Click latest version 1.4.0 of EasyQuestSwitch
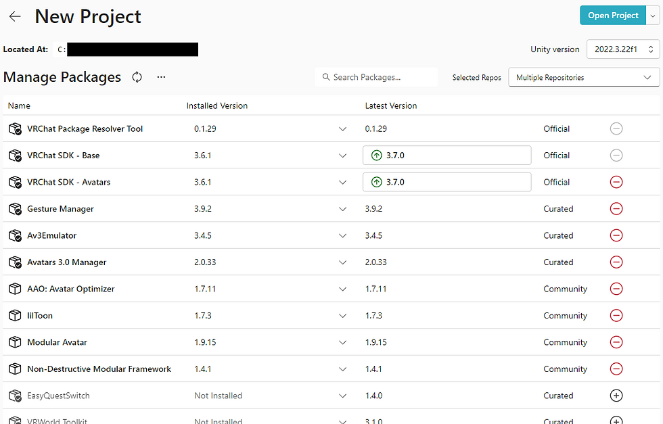The width and height of the screenshot is (663, 424). click(x=373, y=396)
